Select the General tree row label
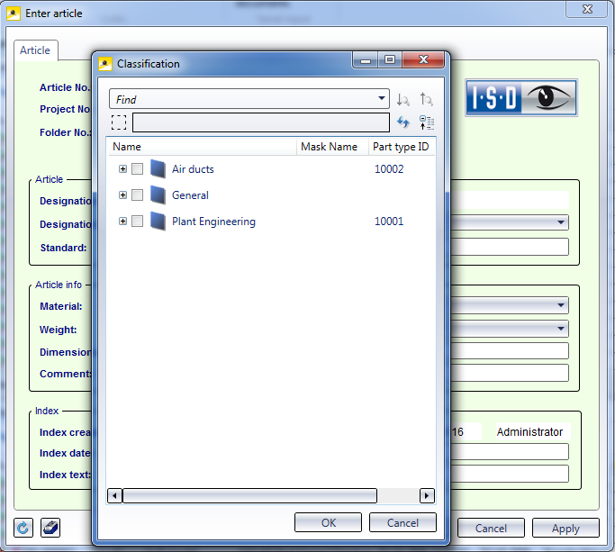Screen dimensions: 615x552 pos(190,195)
